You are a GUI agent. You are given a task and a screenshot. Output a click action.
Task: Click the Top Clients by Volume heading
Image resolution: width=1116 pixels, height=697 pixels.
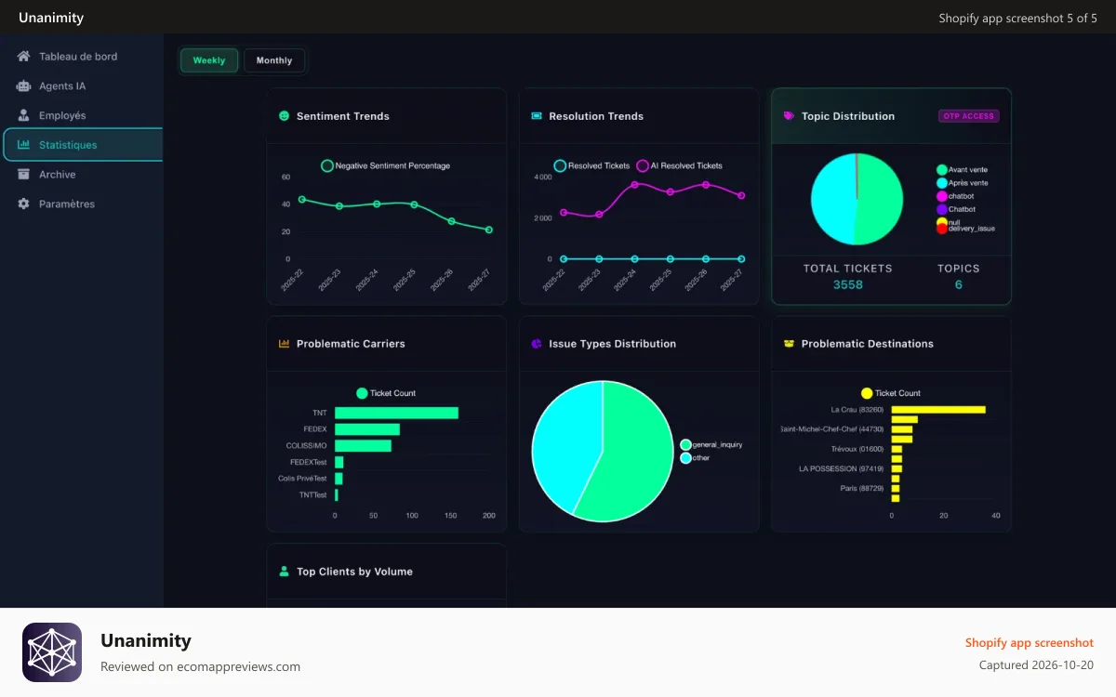click(354, 572)
